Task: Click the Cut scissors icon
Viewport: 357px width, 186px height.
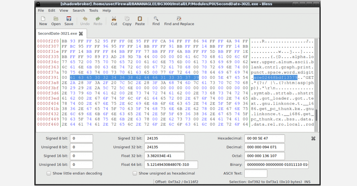Action: (114, 19)
